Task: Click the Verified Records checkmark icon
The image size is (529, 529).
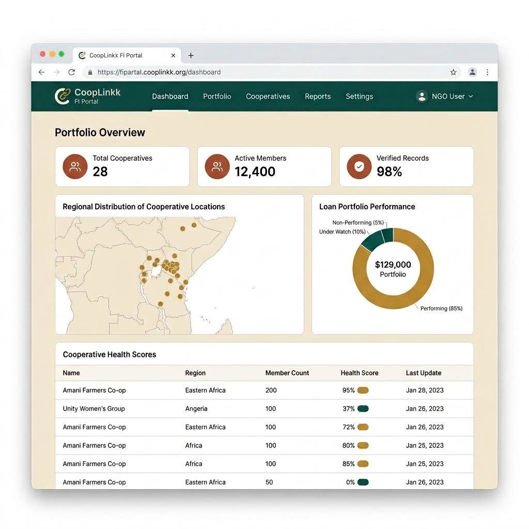Action: tap(359, 166)
